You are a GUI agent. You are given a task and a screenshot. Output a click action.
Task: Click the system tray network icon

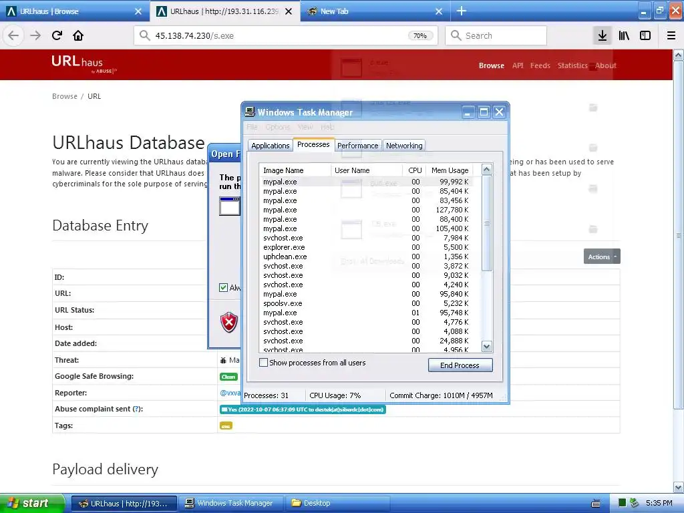point(635,503)
